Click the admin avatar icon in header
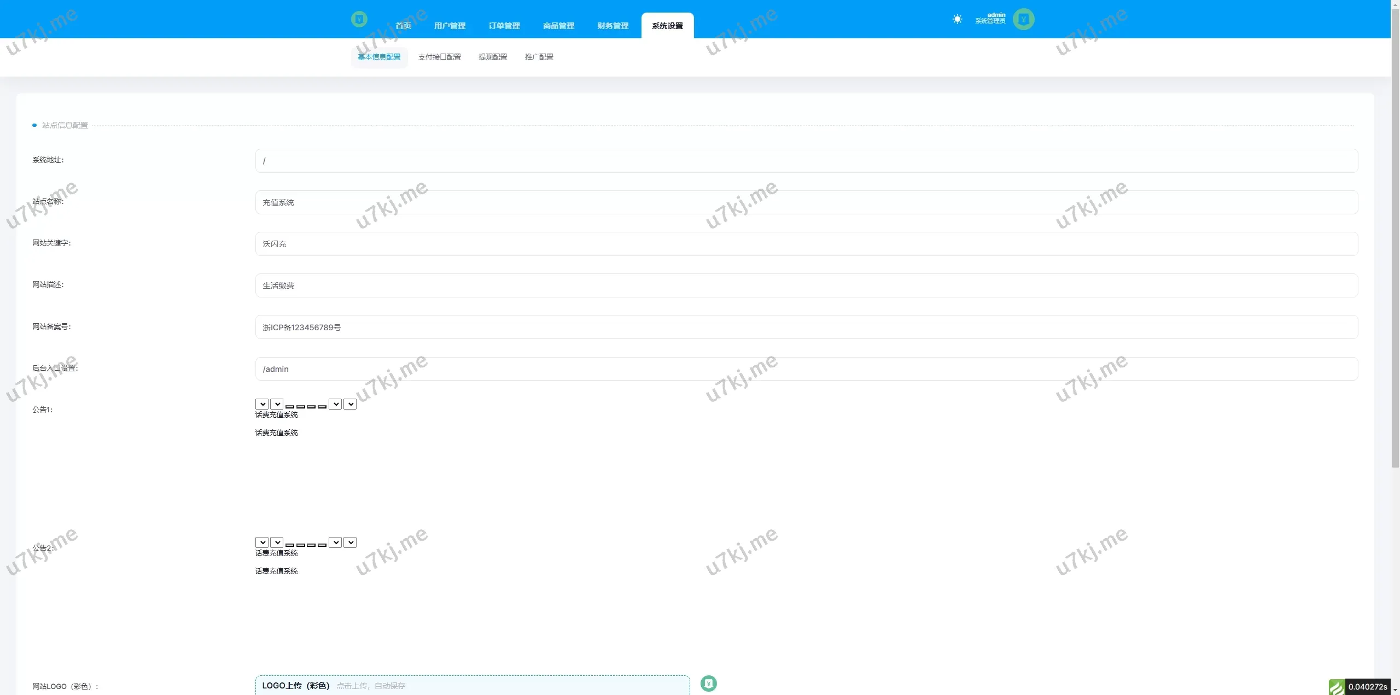 [x=1023, y=19]
